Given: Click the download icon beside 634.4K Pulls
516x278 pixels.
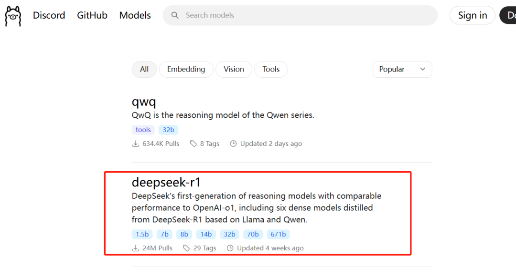Looking at the screenshot, I should (135, 144).
